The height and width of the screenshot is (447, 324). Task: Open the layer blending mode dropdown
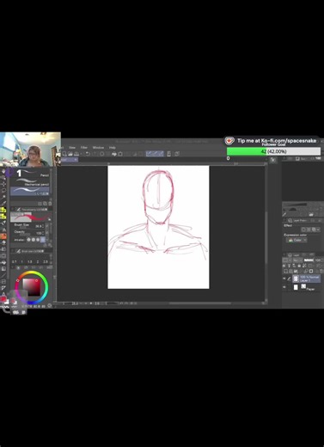tap(297, 260)
